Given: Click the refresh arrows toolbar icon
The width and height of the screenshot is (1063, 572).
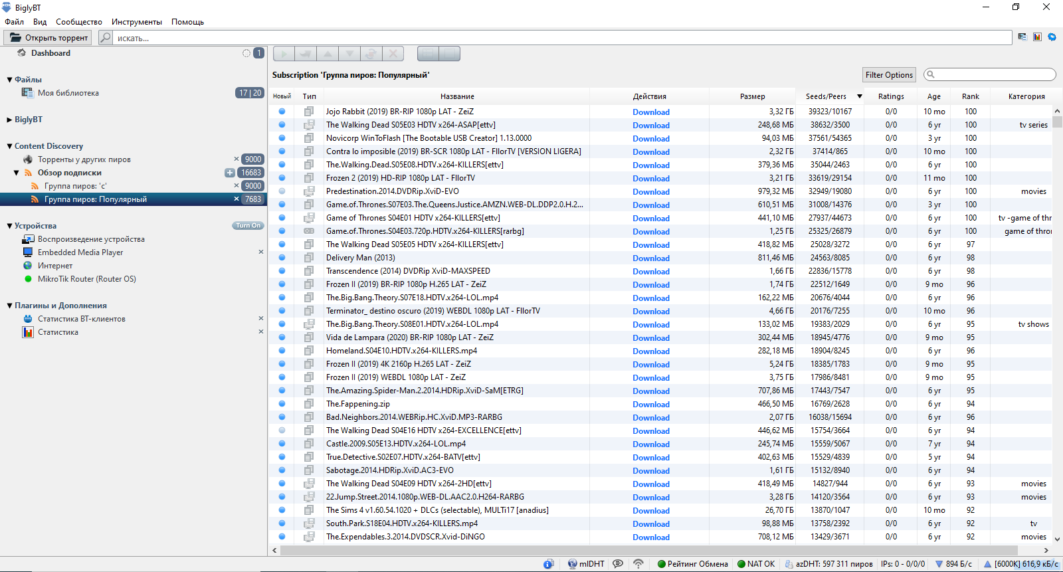Looking at the screenshot, I should tap(371, 54).
